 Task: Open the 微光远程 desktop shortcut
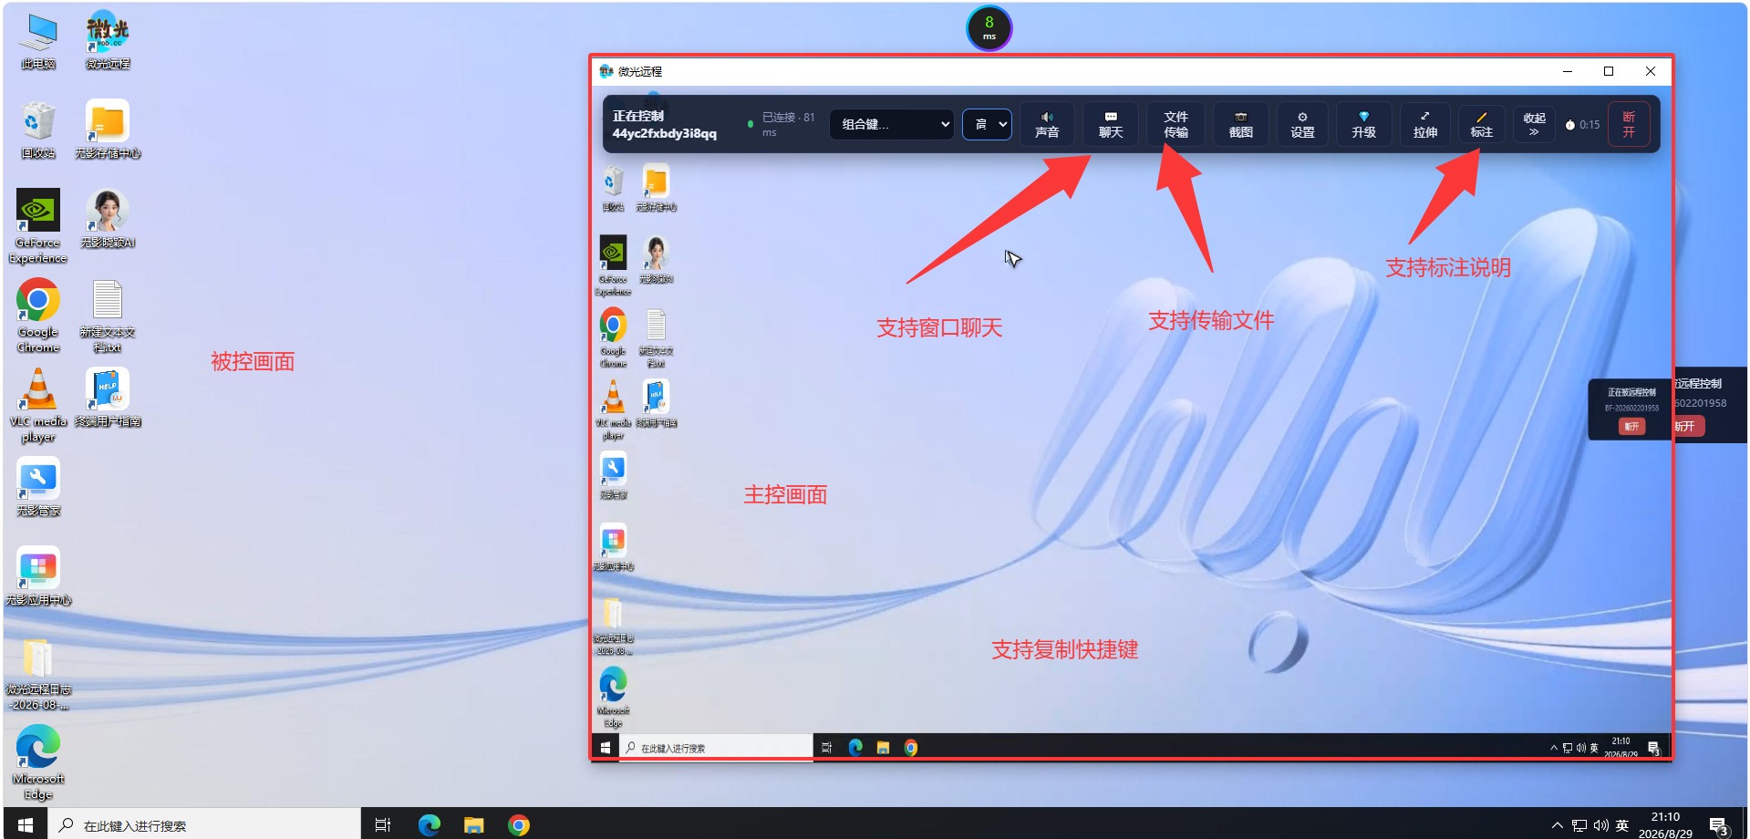(108, 41)
